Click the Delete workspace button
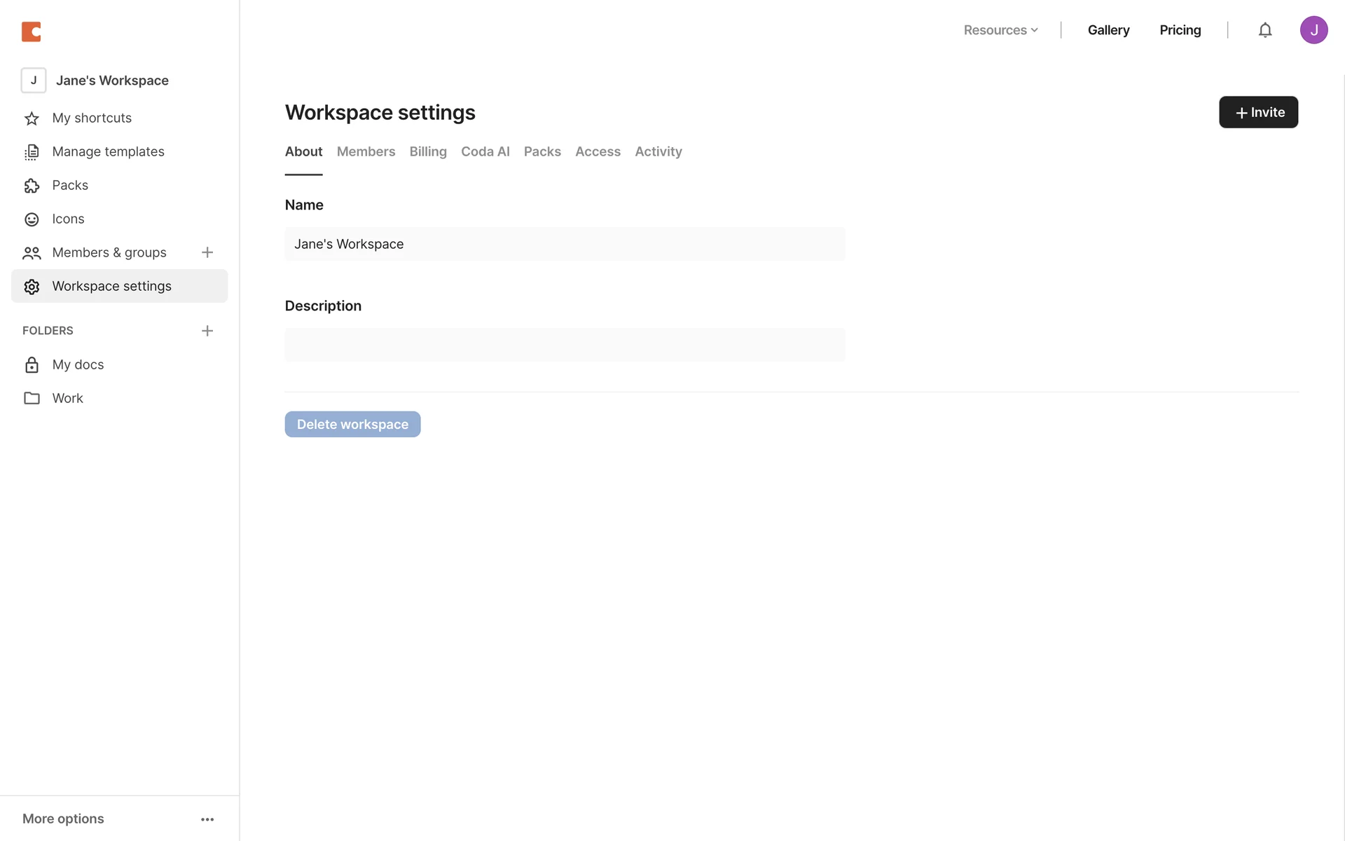Image resolution: width=1345 pixels, height=841 pixels. (352, 424)
